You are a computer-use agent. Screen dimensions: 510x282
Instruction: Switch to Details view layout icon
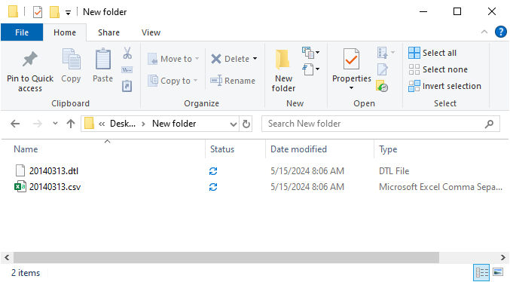(481, 272)
